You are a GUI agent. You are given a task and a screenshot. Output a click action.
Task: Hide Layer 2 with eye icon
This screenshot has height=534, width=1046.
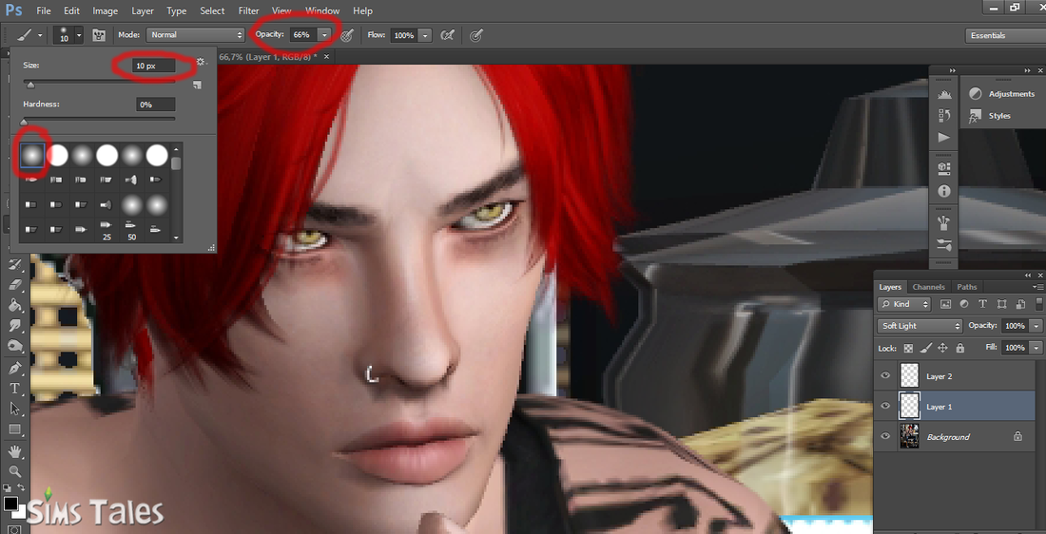(x=885, y=376)
